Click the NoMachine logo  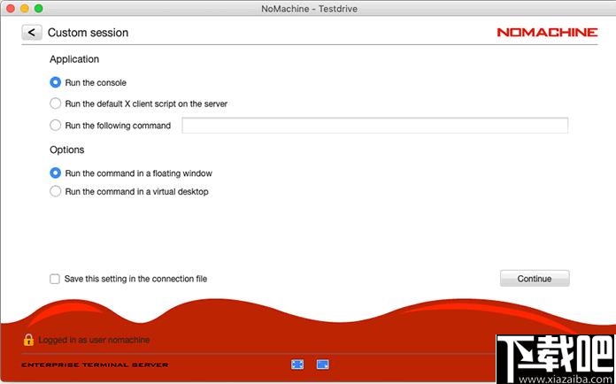click(547, 32)
